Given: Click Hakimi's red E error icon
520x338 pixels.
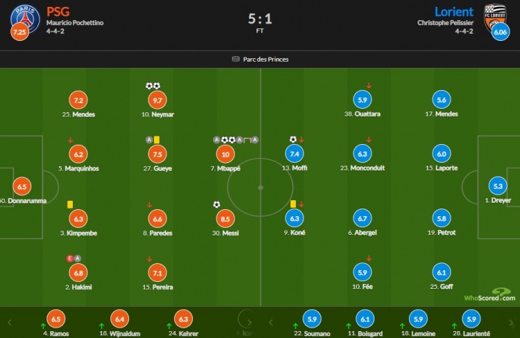Looking at the screenshot, I should pos(69,258).
